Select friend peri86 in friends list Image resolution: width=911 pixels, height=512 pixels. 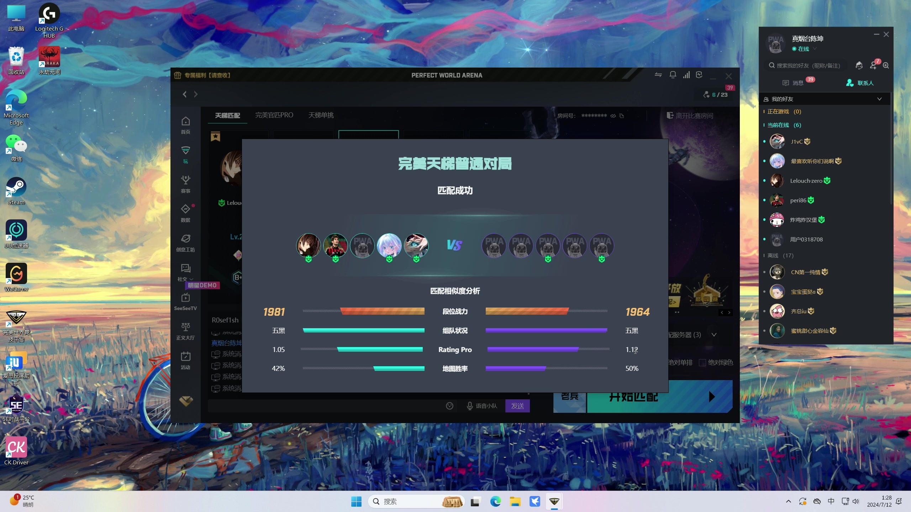click(825, 200)
